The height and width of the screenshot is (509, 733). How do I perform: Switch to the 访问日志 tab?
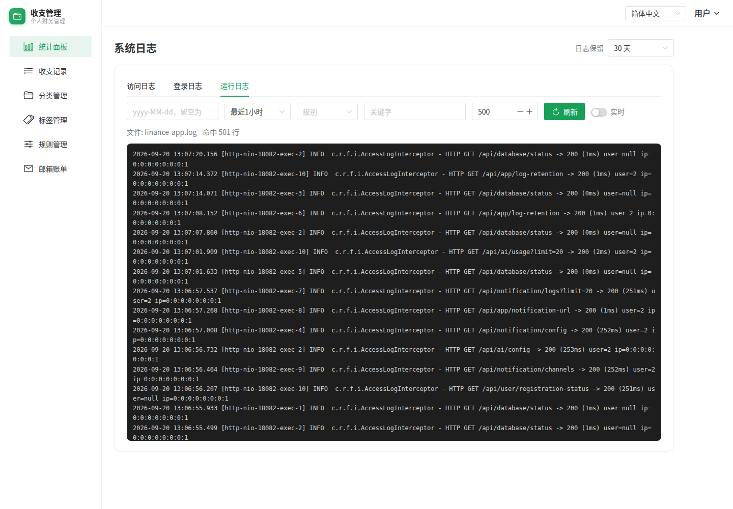click(x=141, y=86)
